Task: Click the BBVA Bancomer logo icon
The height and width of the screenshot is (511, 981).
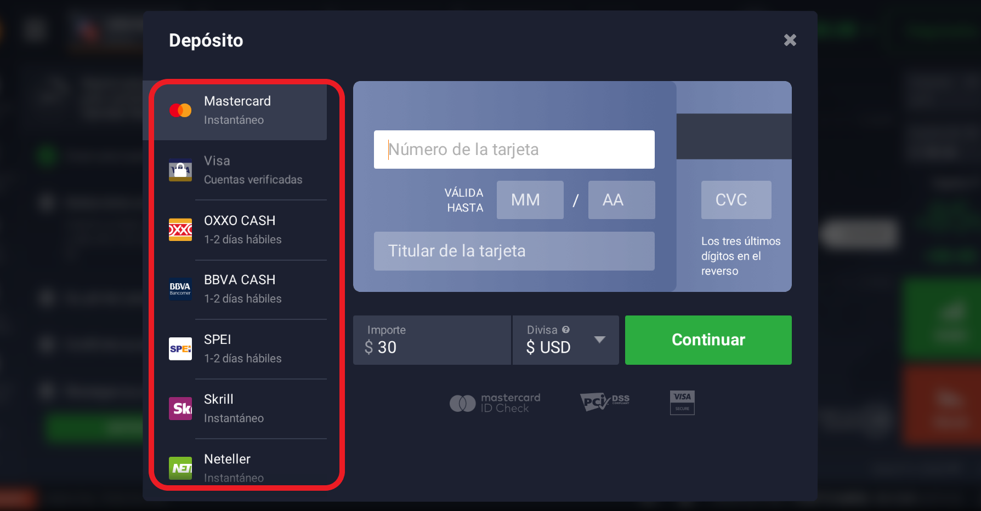Action: [180, 289]
